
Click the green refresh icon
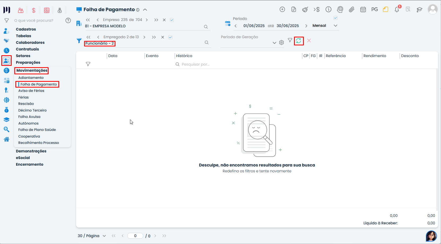tap(299, 41)
